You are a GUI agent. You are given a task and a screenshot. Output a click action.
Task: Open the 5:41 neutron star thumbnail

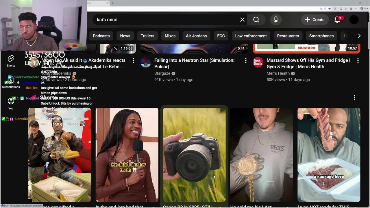point(194,49)
